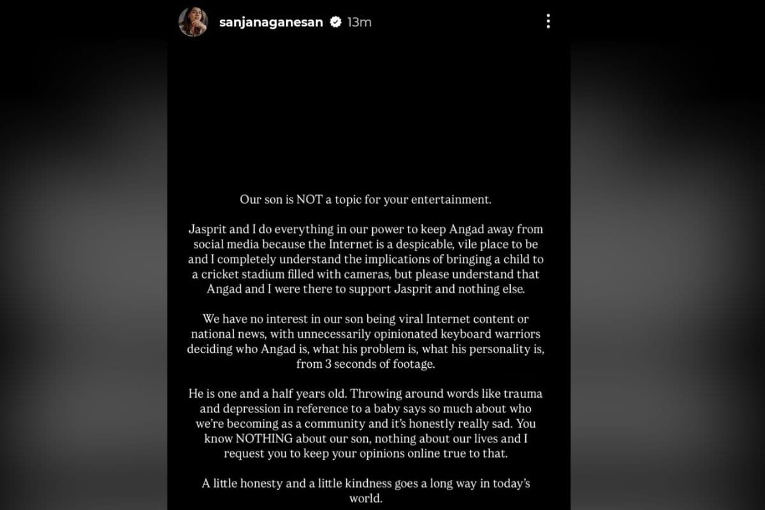Open the sanjanaganesan username link

(x=272, y=22)
